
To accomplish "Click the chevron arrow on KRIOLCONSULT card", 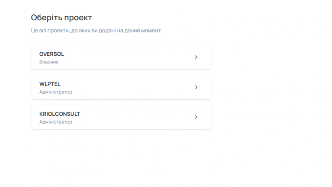I will point(196,117).
